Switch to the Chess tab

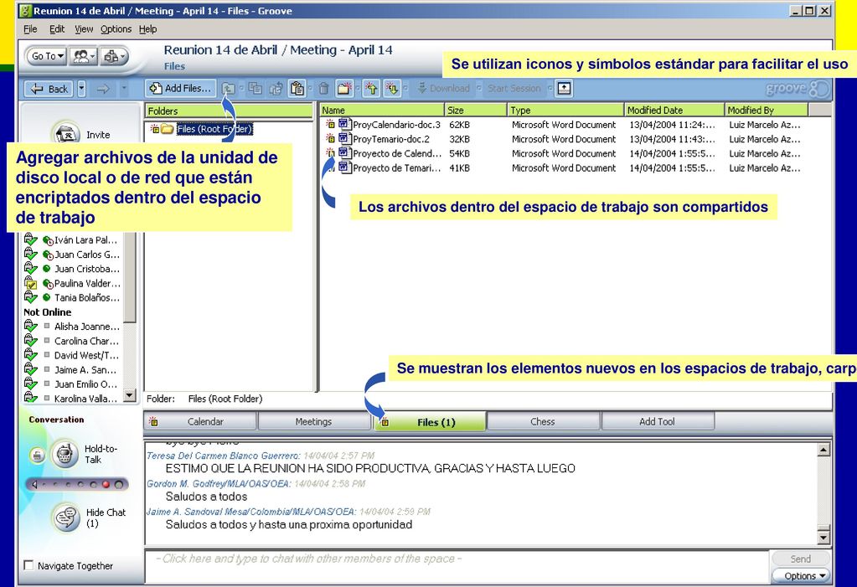tap(543, 421)
